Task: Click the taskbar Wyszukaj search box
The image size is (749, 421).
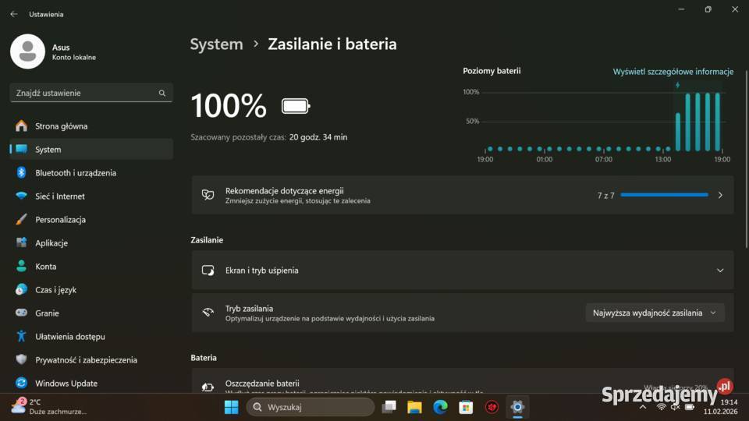Action: point(311,407)
